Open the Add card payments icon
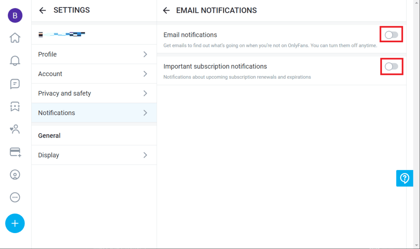The width and height of the screenshot is (420, 249). tap(15, 152)
